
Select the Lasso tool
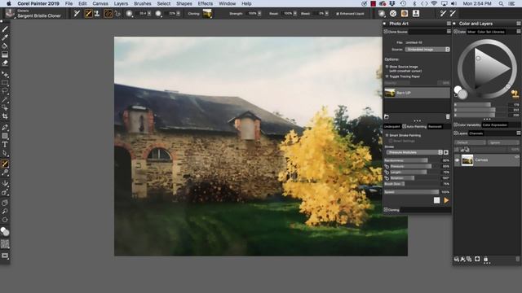click(x=5, y=90)
